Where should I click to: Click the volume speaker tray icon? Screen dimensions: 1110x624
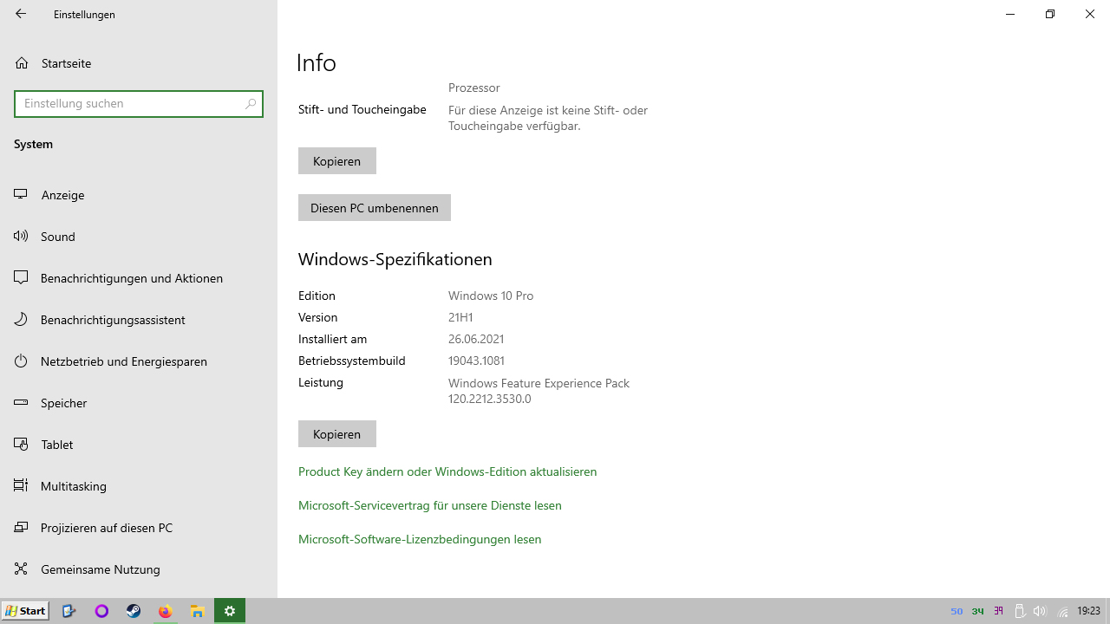tap(1040, 611)
